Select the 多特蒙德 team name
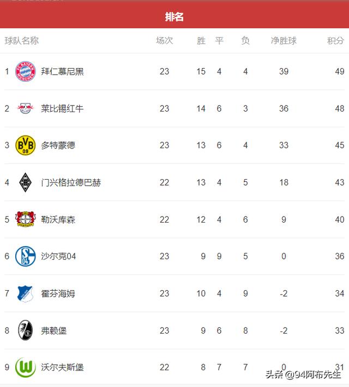 58,145
